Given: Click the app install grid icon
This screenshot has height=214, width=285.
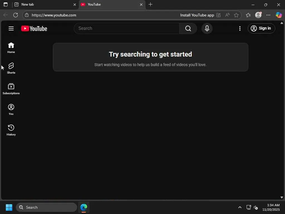Looking at the screenshot, I should point(218,15).
